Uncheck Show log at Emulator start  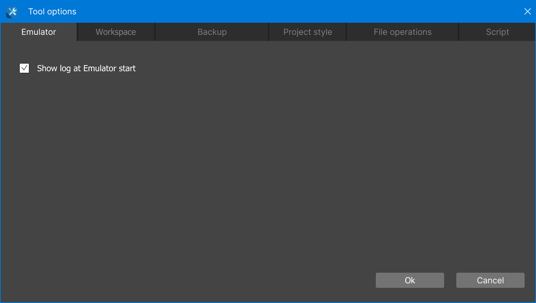pos(24,69)
